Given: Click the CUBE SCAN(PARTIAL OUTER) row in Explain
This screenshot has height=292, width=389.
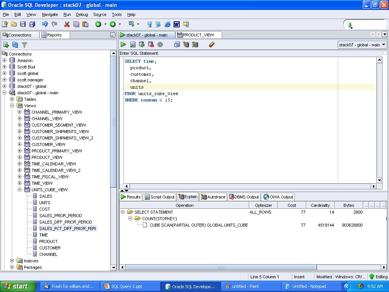Looking at the screenshot, I should click(x=198, y=225).
